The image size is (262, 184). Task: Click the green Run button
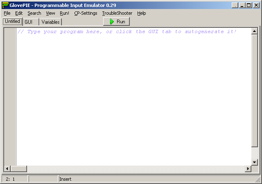click(116, 22)
